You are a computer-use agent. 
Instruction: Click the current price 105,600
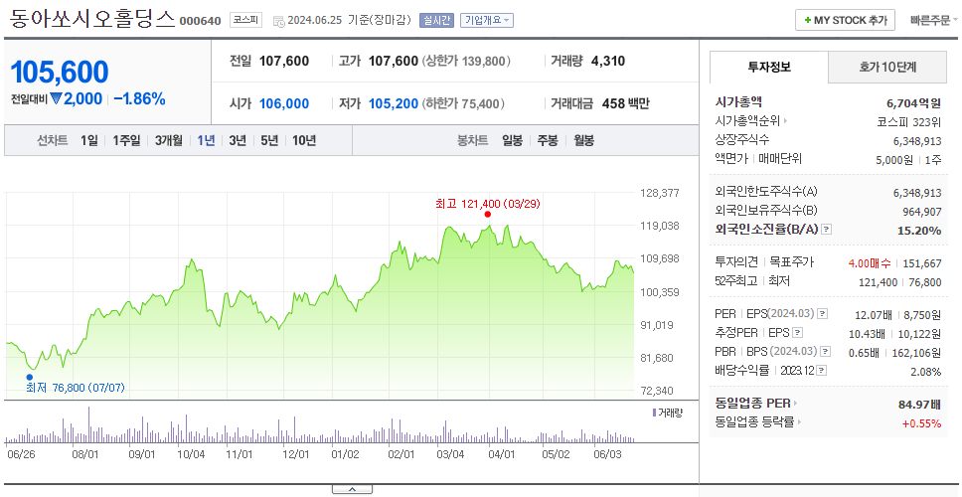tap(60, 73)
